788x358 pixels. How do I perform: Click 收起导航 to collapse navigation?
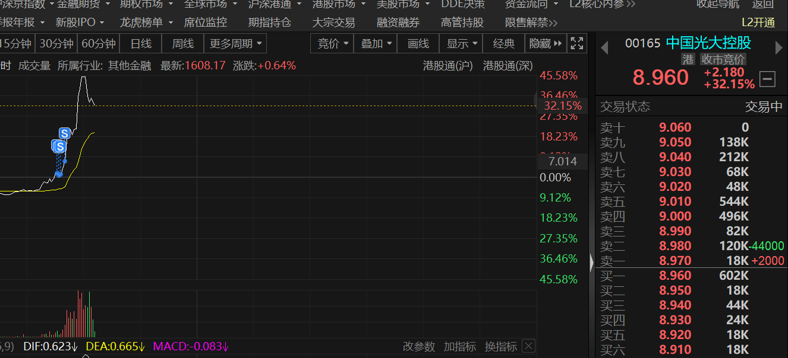[718, 4]
